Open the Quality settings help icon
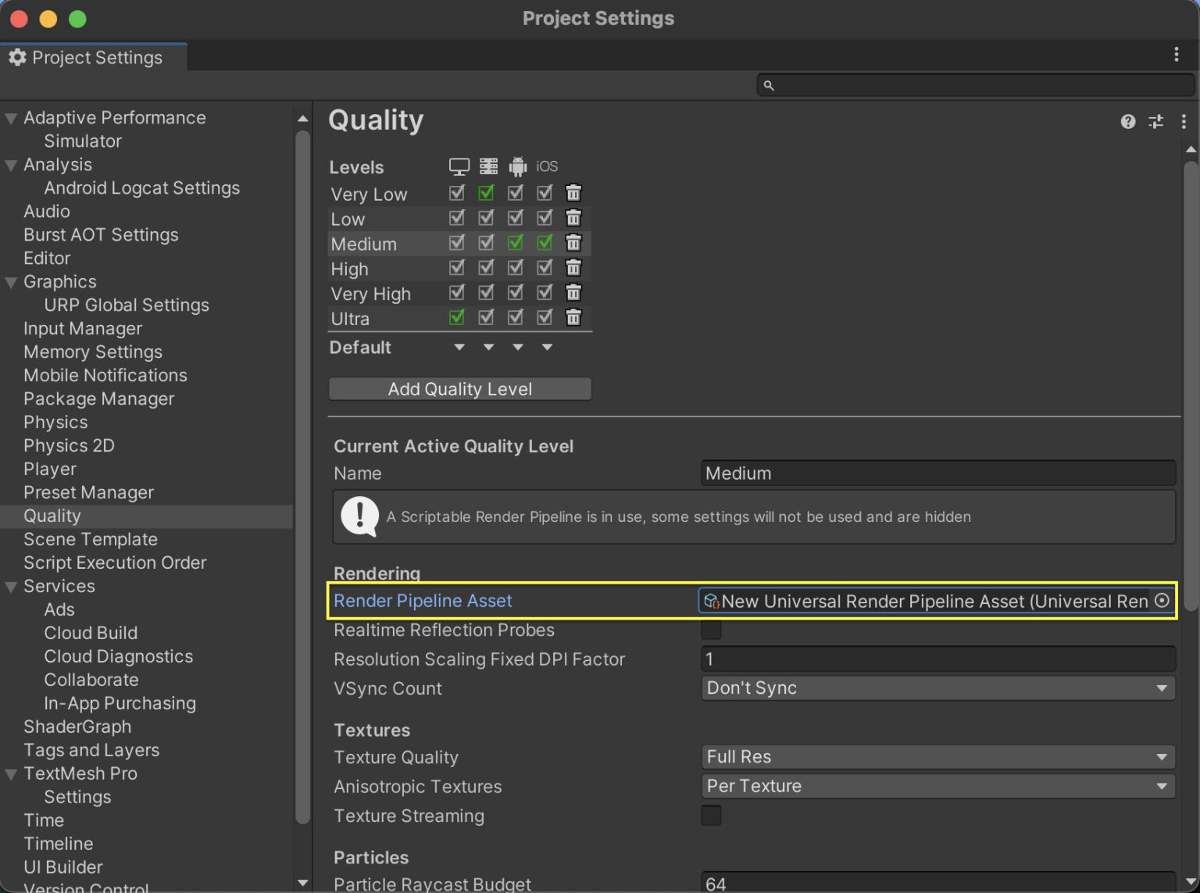 (1127, 122)
